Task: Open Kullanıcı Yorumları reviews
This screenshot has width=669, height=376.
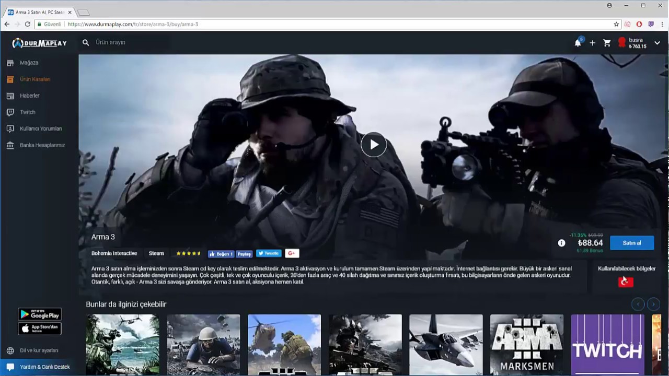Action: coord(40,128)
